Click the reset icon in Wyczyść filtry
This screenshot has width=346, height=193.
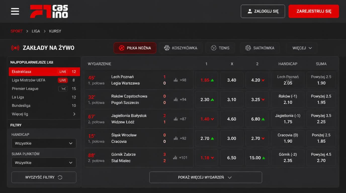(x=60, y=177)
